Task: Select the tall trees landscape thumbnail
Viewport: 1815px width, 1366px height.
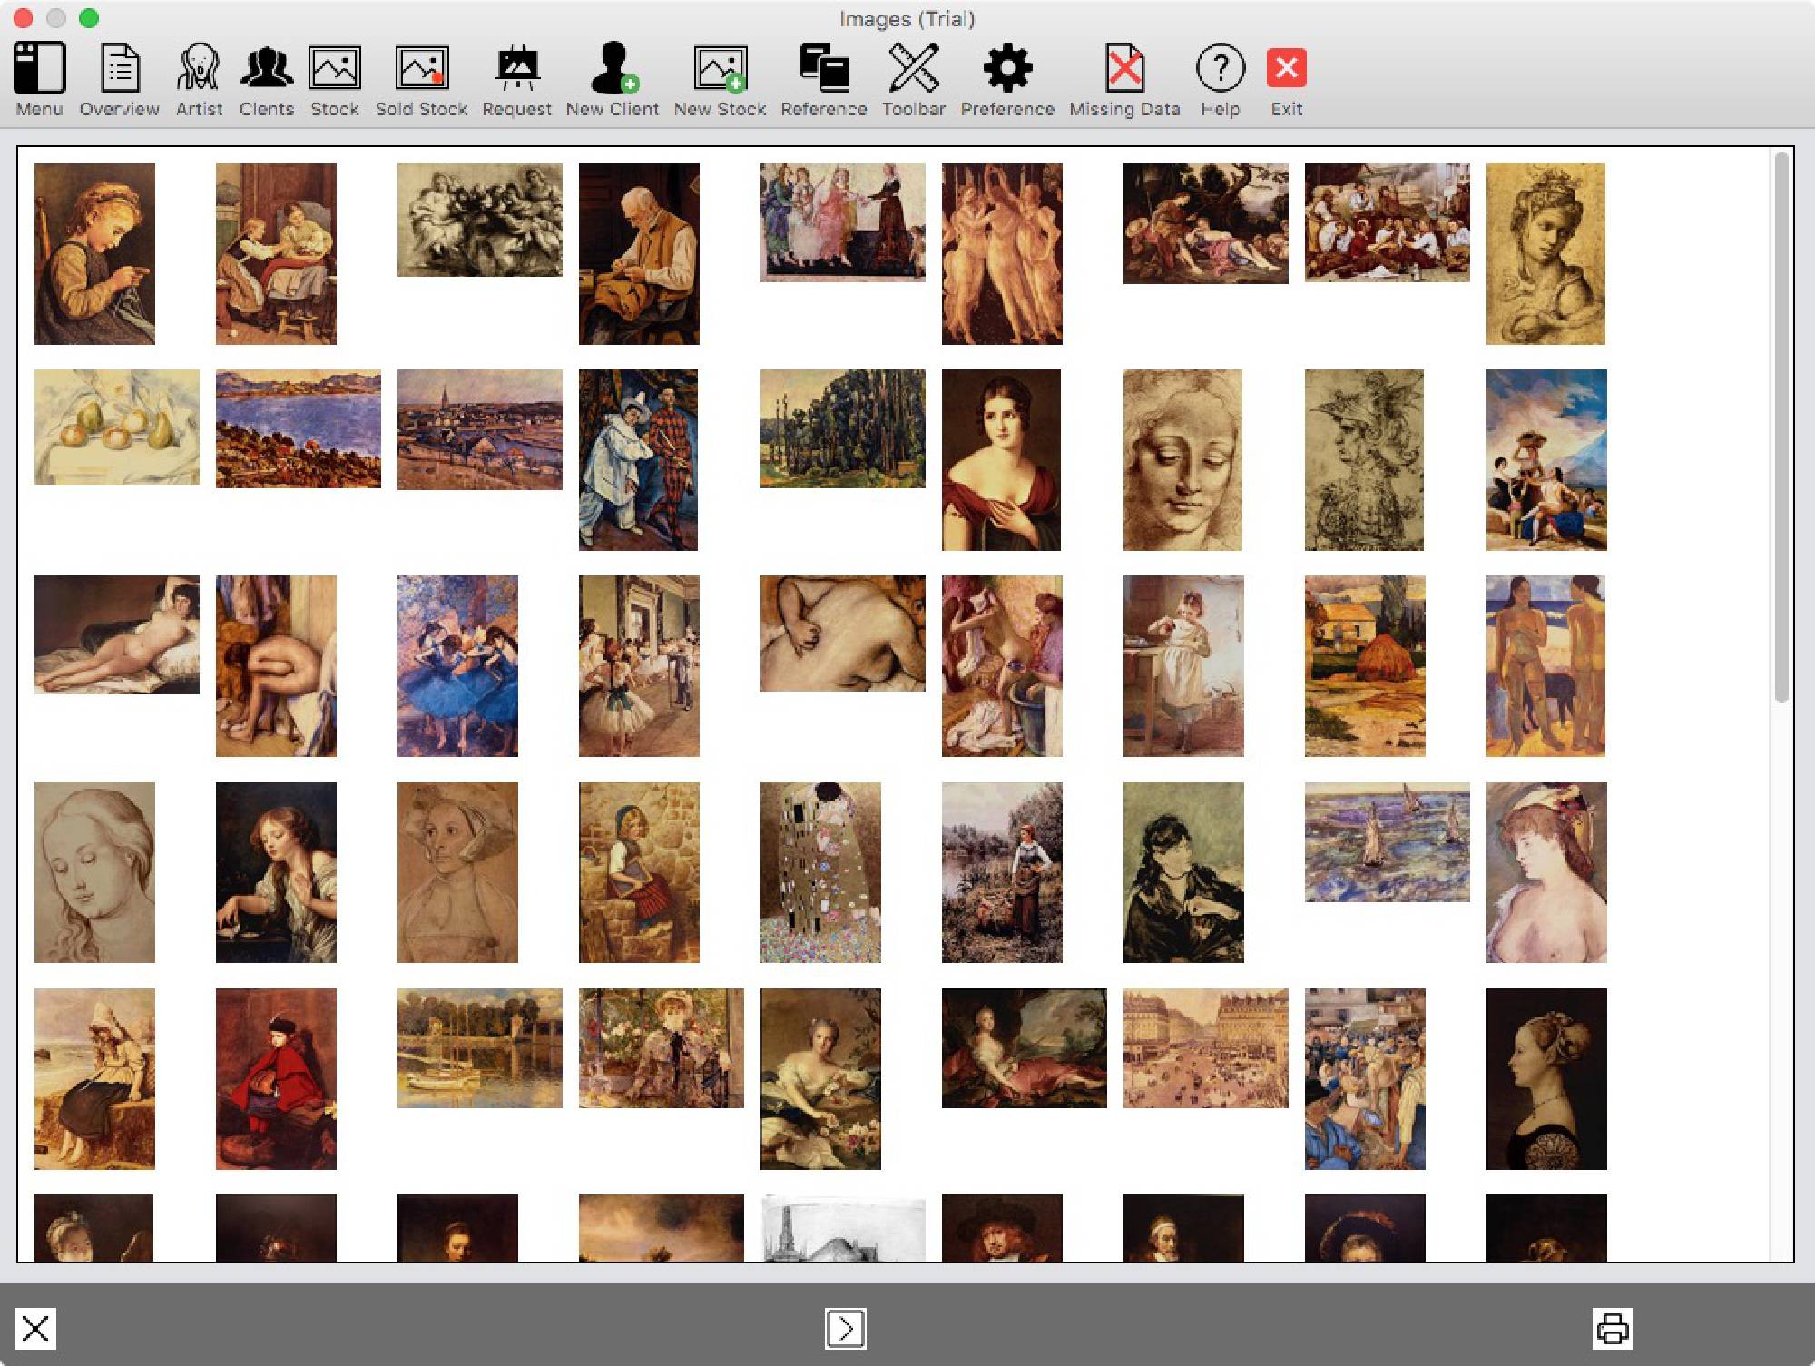Action: point(843,428)
